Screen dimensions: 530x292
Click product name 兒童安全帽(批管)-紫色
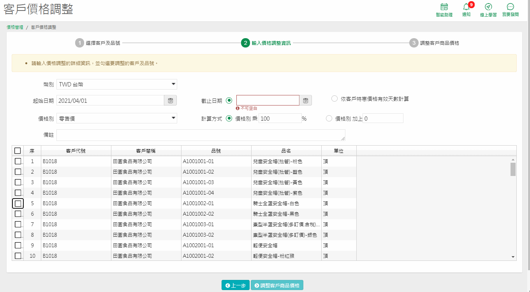278,193
